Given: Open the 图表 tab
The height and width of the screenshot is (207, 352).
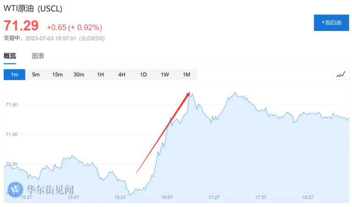Looking at the screenshot, I should point(38,56).
